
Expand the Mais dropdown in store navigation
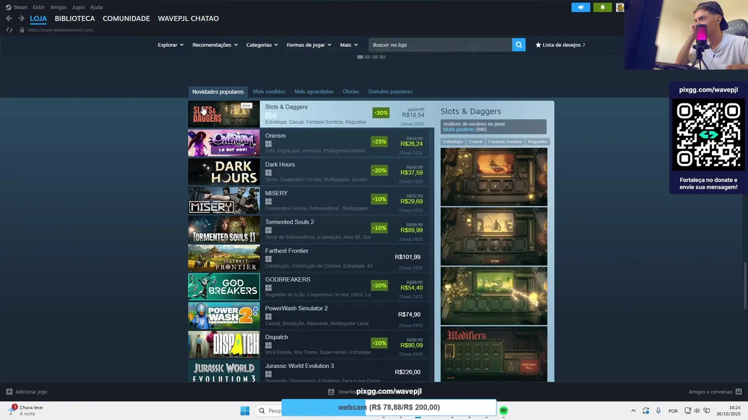click(x=349, y=45)
